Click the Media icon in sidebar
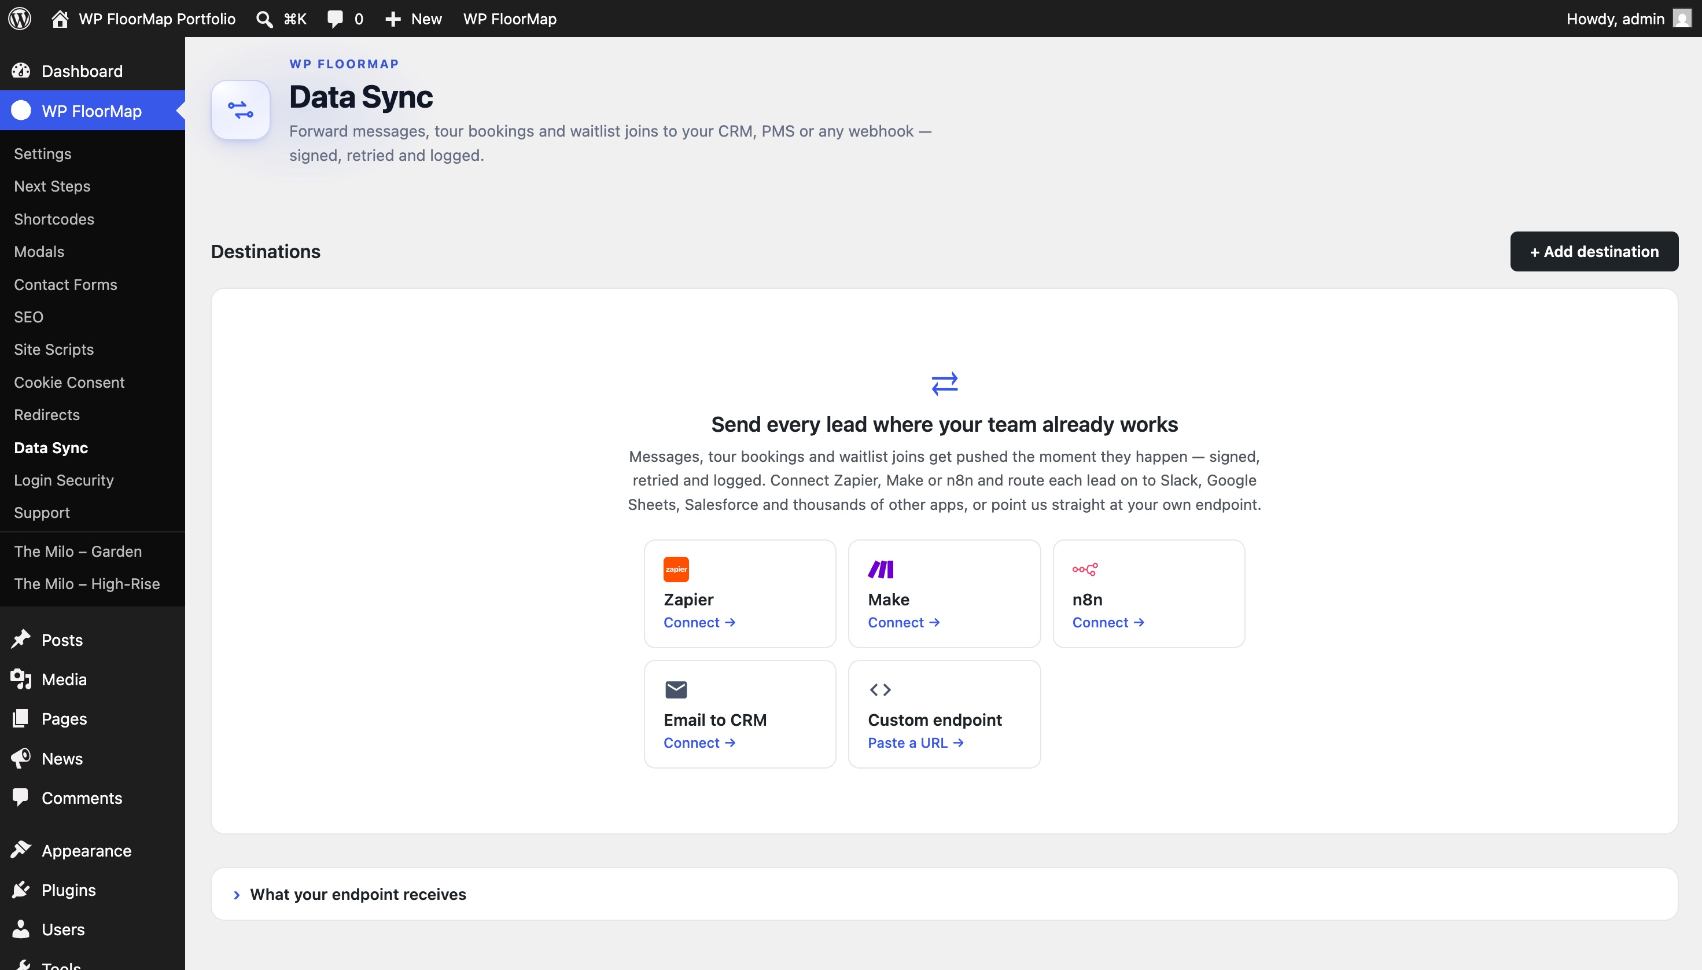The image size is (1702, 970). [21, 679]
